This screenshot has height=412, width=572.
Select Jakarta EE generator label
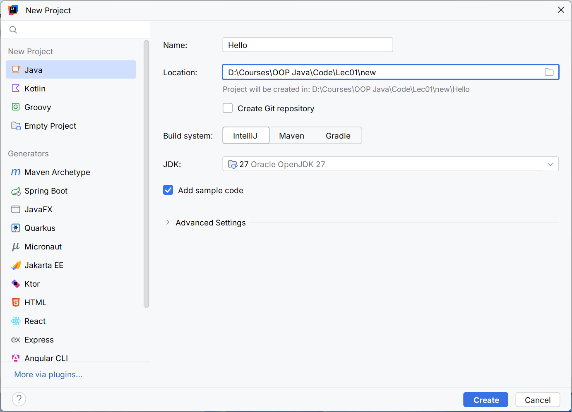tap(44, 265)
